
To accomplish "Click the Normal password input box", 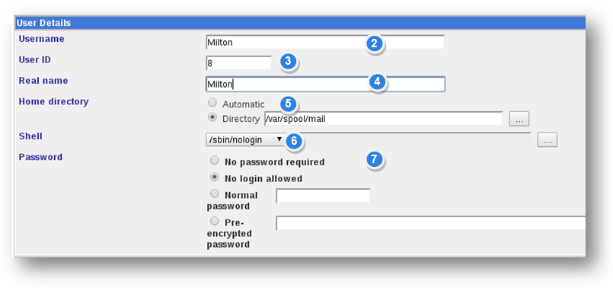I will coord(323,196).
